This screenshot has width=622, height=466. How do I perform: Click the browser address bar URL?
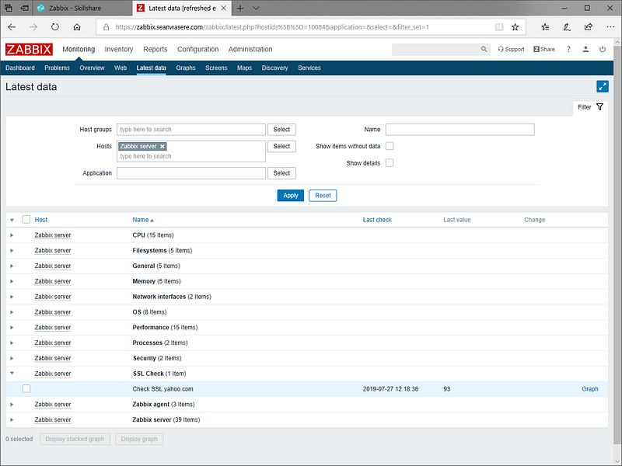(x=272, y=27)
